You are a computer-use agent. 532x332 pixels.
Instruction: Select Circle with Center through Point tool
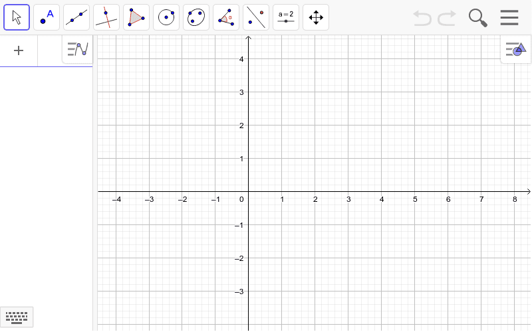[x=166, y=17]
